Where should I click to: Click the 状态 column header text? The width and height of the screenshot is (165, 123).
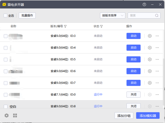click(97, 26)
